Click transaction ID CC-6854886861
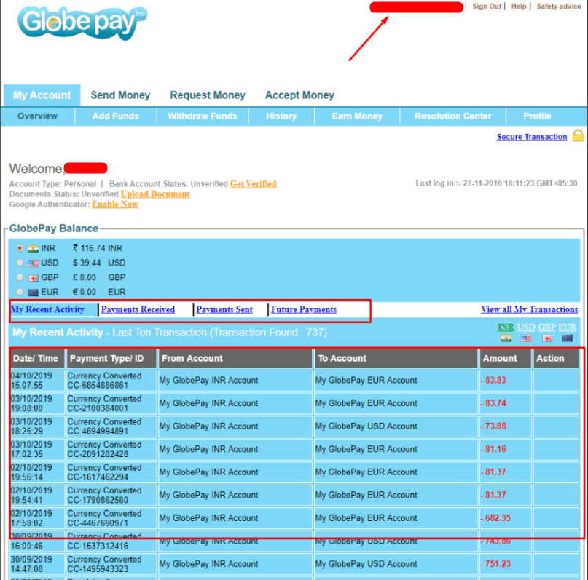The height and width of the screenshot is (580, 588). (x=98, y=385)
